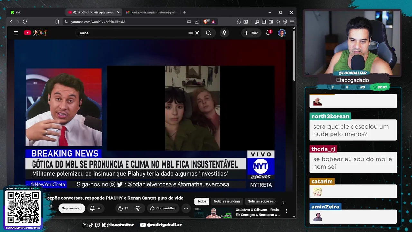The height and width of the screenshot is (232, 412).
Task: Open site settings icon in address bar
Action: click(x=66, y=22)
